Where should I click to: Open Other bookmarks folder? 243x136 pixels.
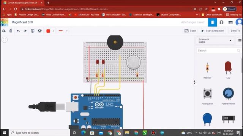pyautogui.click(x=212, y=15)
